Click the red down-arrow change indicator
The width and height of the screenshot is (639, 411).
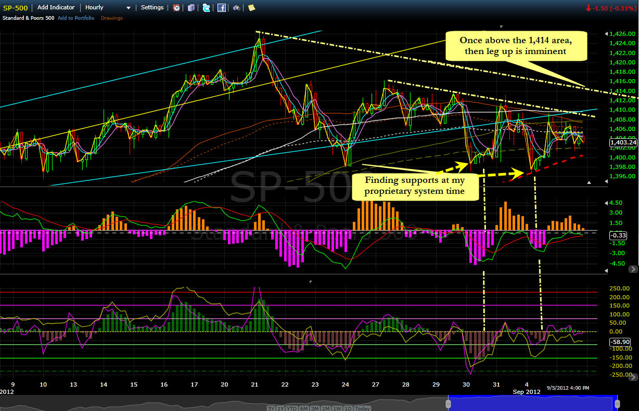pos(588,8)
